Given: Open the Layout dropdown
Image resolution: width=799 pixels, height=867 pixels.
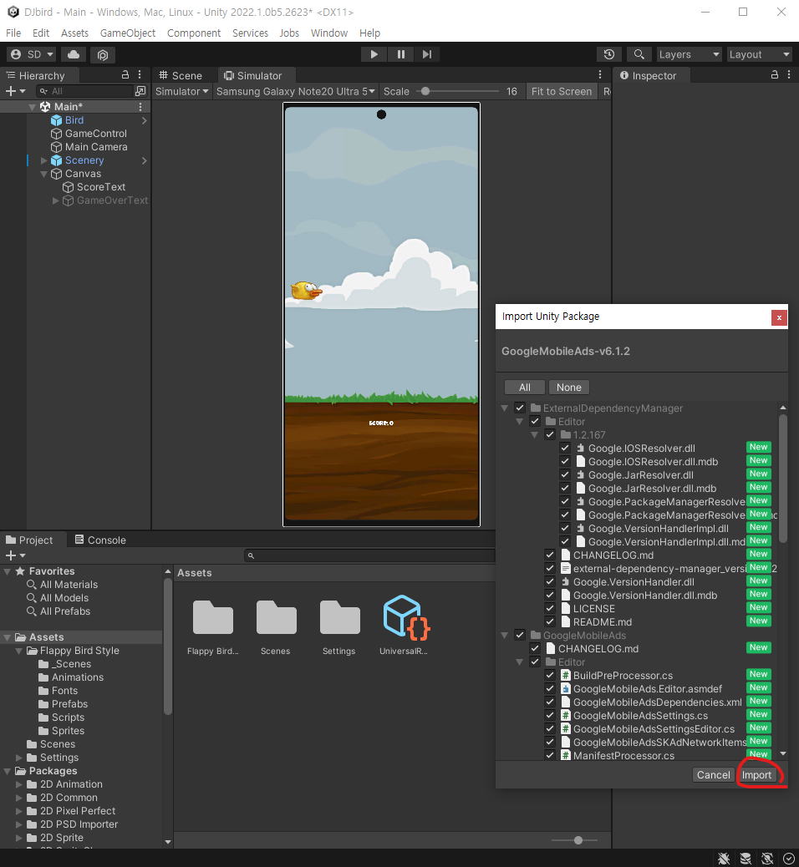Looking at the screenshot, I should tap(759, 54).
